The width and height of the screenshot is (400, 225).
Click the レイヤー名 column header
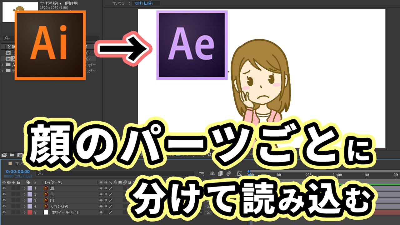pos(53,182)
